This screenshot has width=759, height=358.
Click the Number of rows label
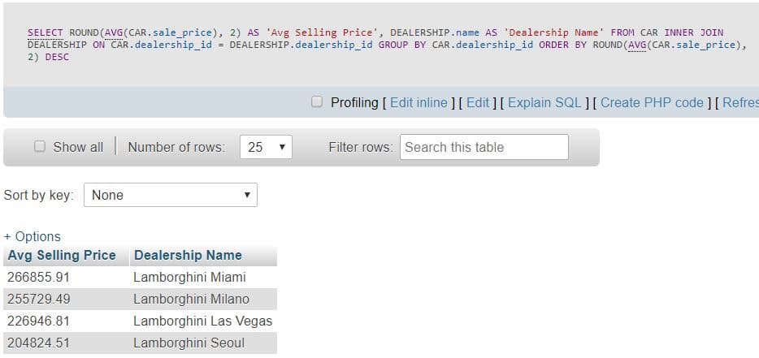pyautogui.click(x=176, y=147)
